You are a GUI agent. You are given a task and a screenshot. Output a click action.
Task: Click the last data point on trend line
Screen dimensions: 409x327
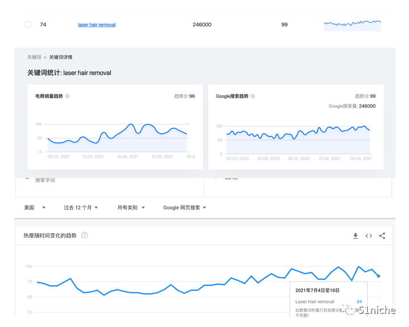(378, 276)
